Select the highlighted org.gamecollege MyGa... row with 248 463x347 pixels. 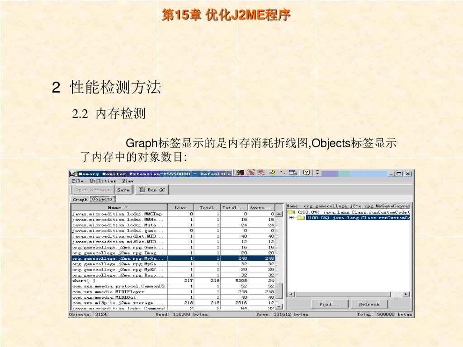point(173,258)
